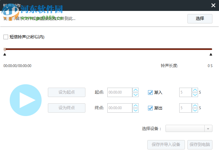Decrease the 渐入 fade-in seconds with down arrow
Image resolution: width=219 pixels, height=156 pixels.
[195, 95]
